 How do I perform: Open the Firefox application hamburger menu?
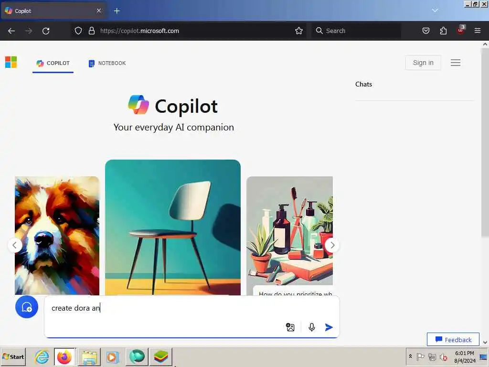[x=478, y=31]
